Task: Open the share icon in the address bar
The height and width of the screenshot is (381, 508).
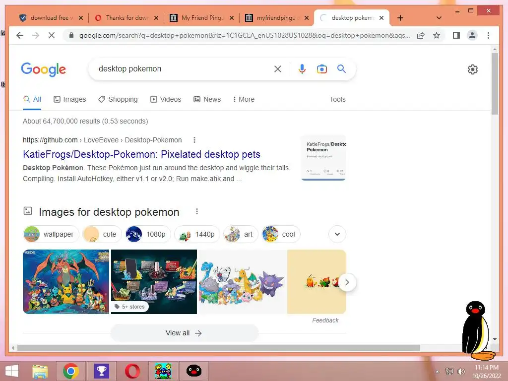Action: (421, 35)
